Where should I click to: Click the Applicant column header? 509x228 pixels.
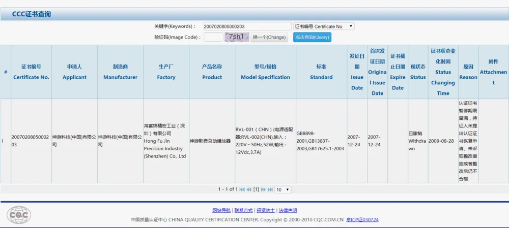(74, 72)
